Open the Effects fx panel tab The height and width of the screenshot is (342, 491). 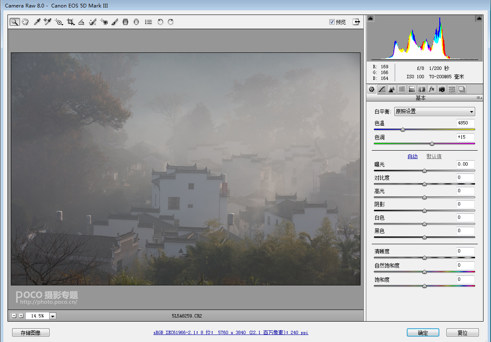(432, 89)
